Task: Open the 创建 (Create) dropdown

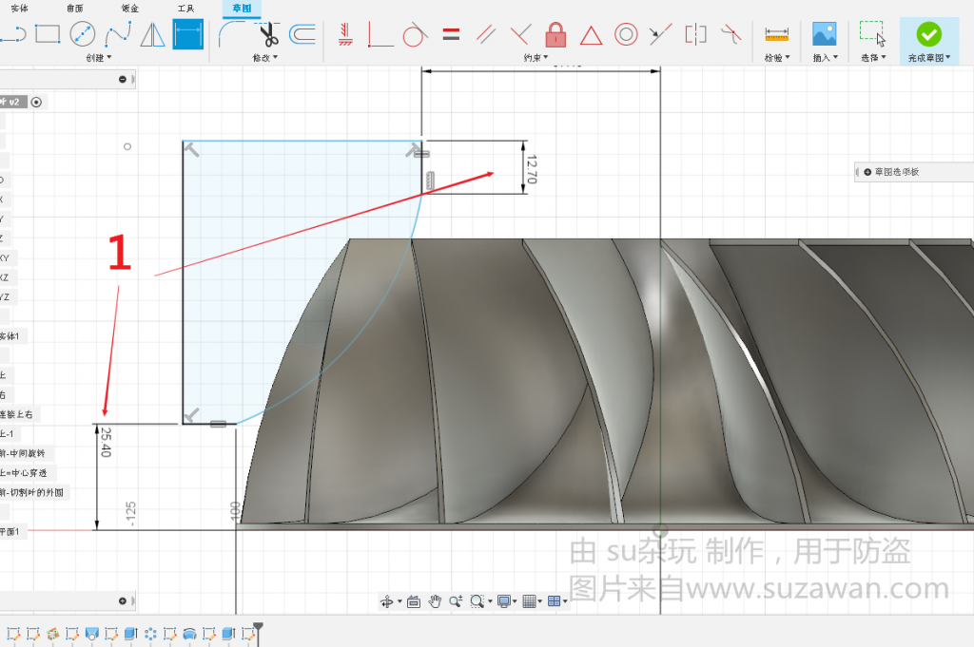Action: pyautogui.click(x=99, y=58)
